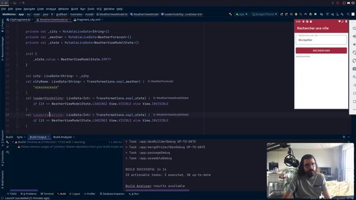Click the emulator rotate left icon
Viewport: 356px width, 200px height.
pos(354,53)
